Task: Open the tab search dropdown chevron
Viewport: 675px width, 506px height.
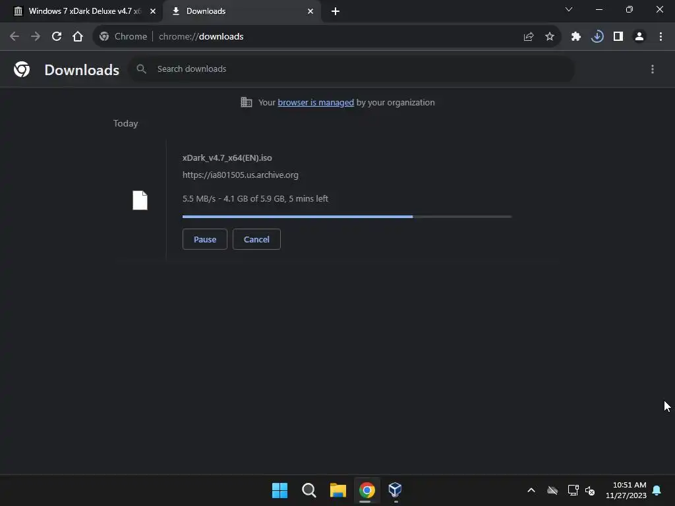Action: coord(569,9)
